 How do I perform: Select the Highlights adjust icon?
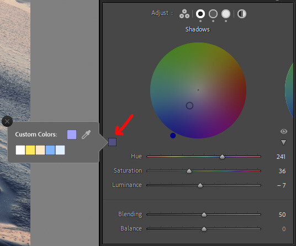pos(226,14)
